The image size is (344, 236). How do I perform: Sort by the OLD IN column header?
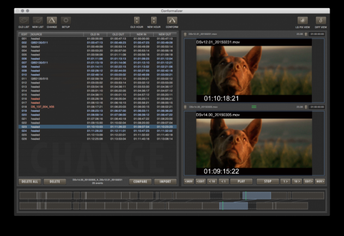point(94,34)
